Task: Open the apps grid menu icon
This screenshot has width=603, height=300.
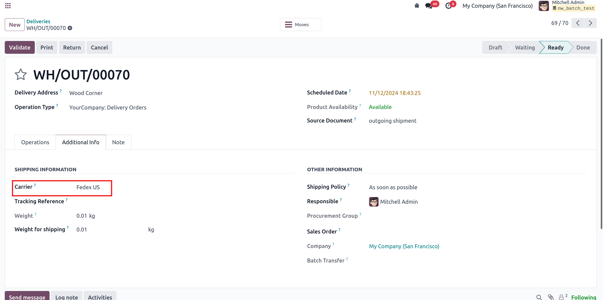Action: click(x=8, y=5)
